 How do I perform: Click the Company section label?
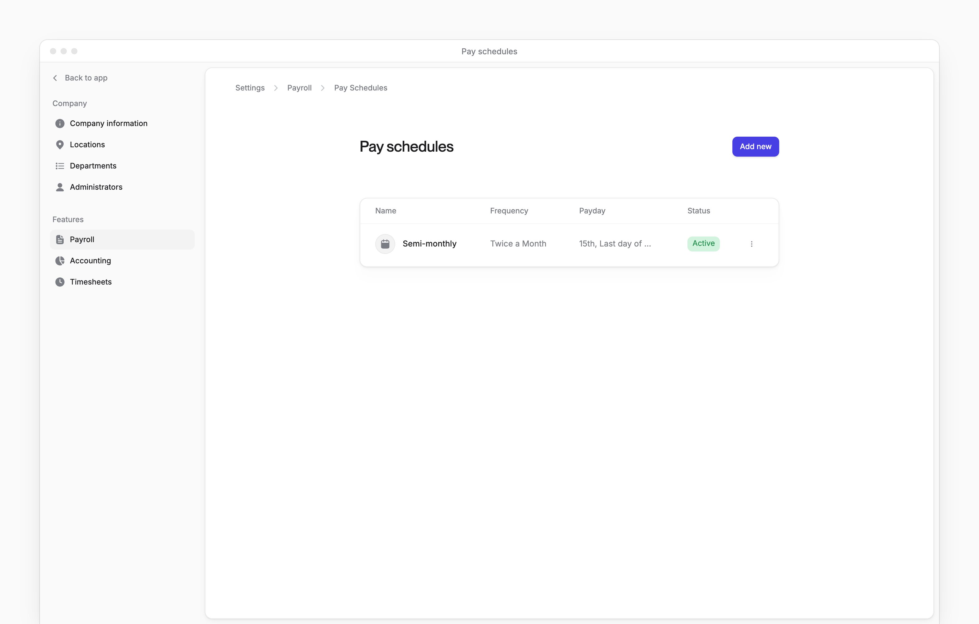(x=70, y=103)
